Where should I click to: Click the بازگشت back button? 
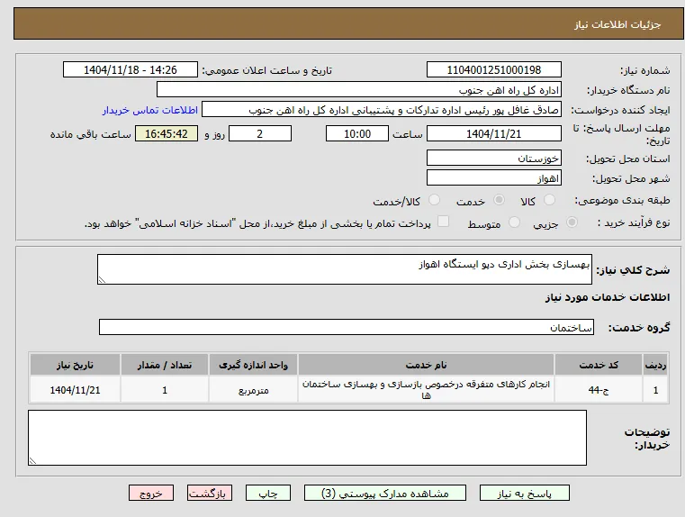[209, 493]
